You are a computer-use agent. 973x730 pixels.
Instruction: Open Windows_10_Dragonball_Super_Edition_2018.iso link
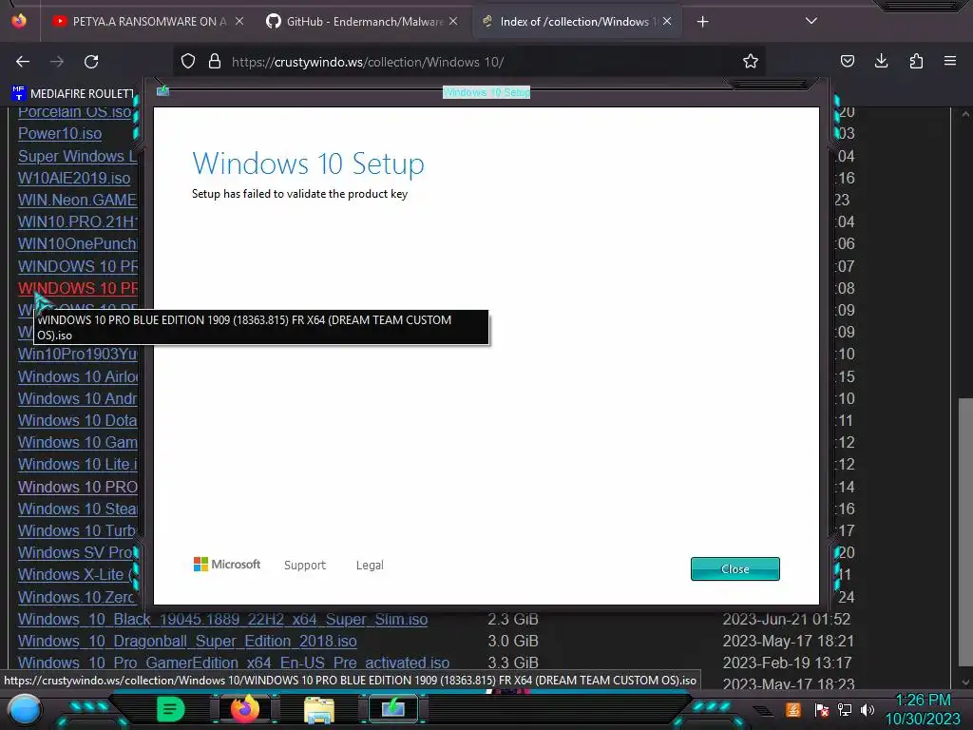pyautogui.click(x=187, y=641)
